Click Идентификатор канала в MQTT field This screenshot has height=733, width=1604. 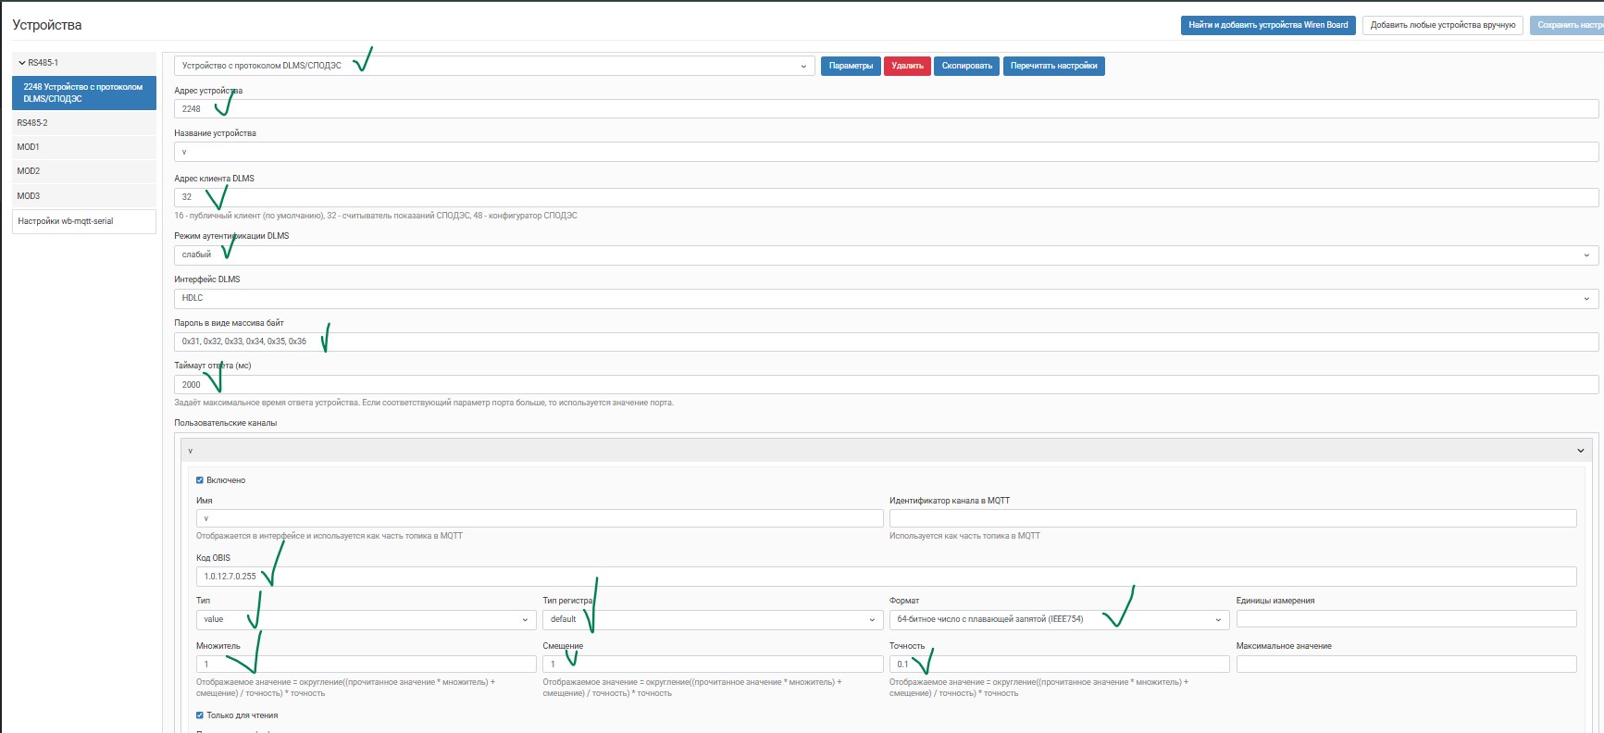click(1233, 518)
